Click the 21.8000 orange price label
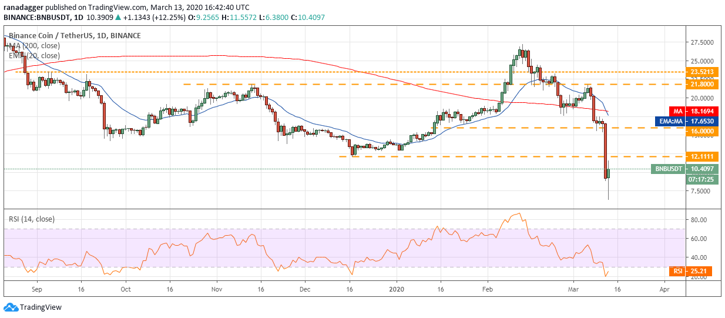This screenshot has height=318, width=725. click(702, 84)
